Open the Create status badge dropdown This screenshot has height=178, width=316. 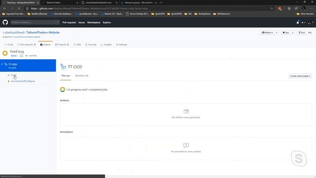(x=300, y=76)
